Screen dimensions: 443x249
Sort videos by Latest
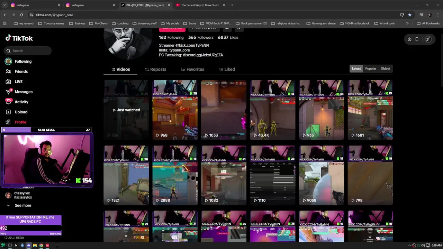(x=356, y=68)
